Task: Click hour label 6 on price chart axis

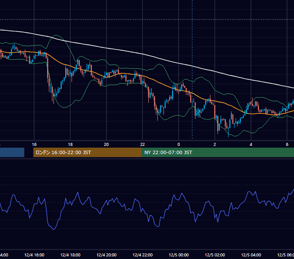Action: [x=287, y=145]
